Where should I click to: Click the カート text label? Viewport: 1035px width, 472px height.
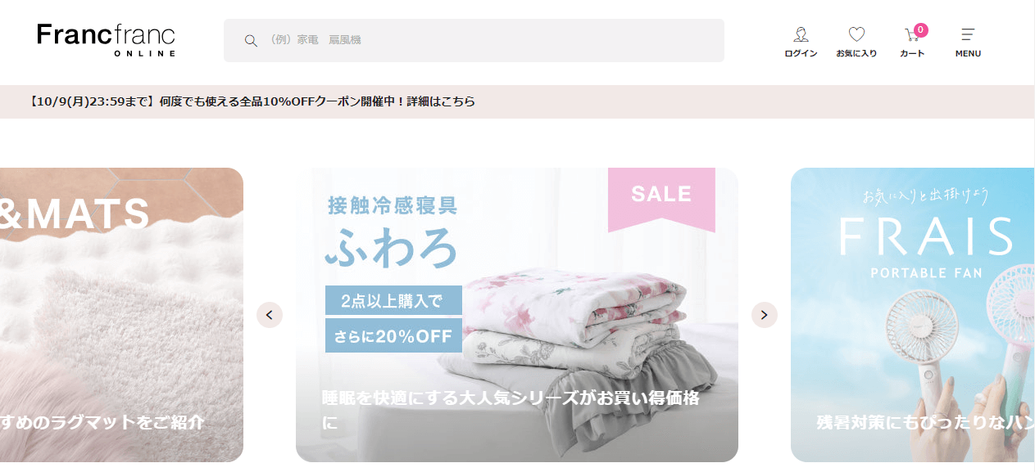912,53
